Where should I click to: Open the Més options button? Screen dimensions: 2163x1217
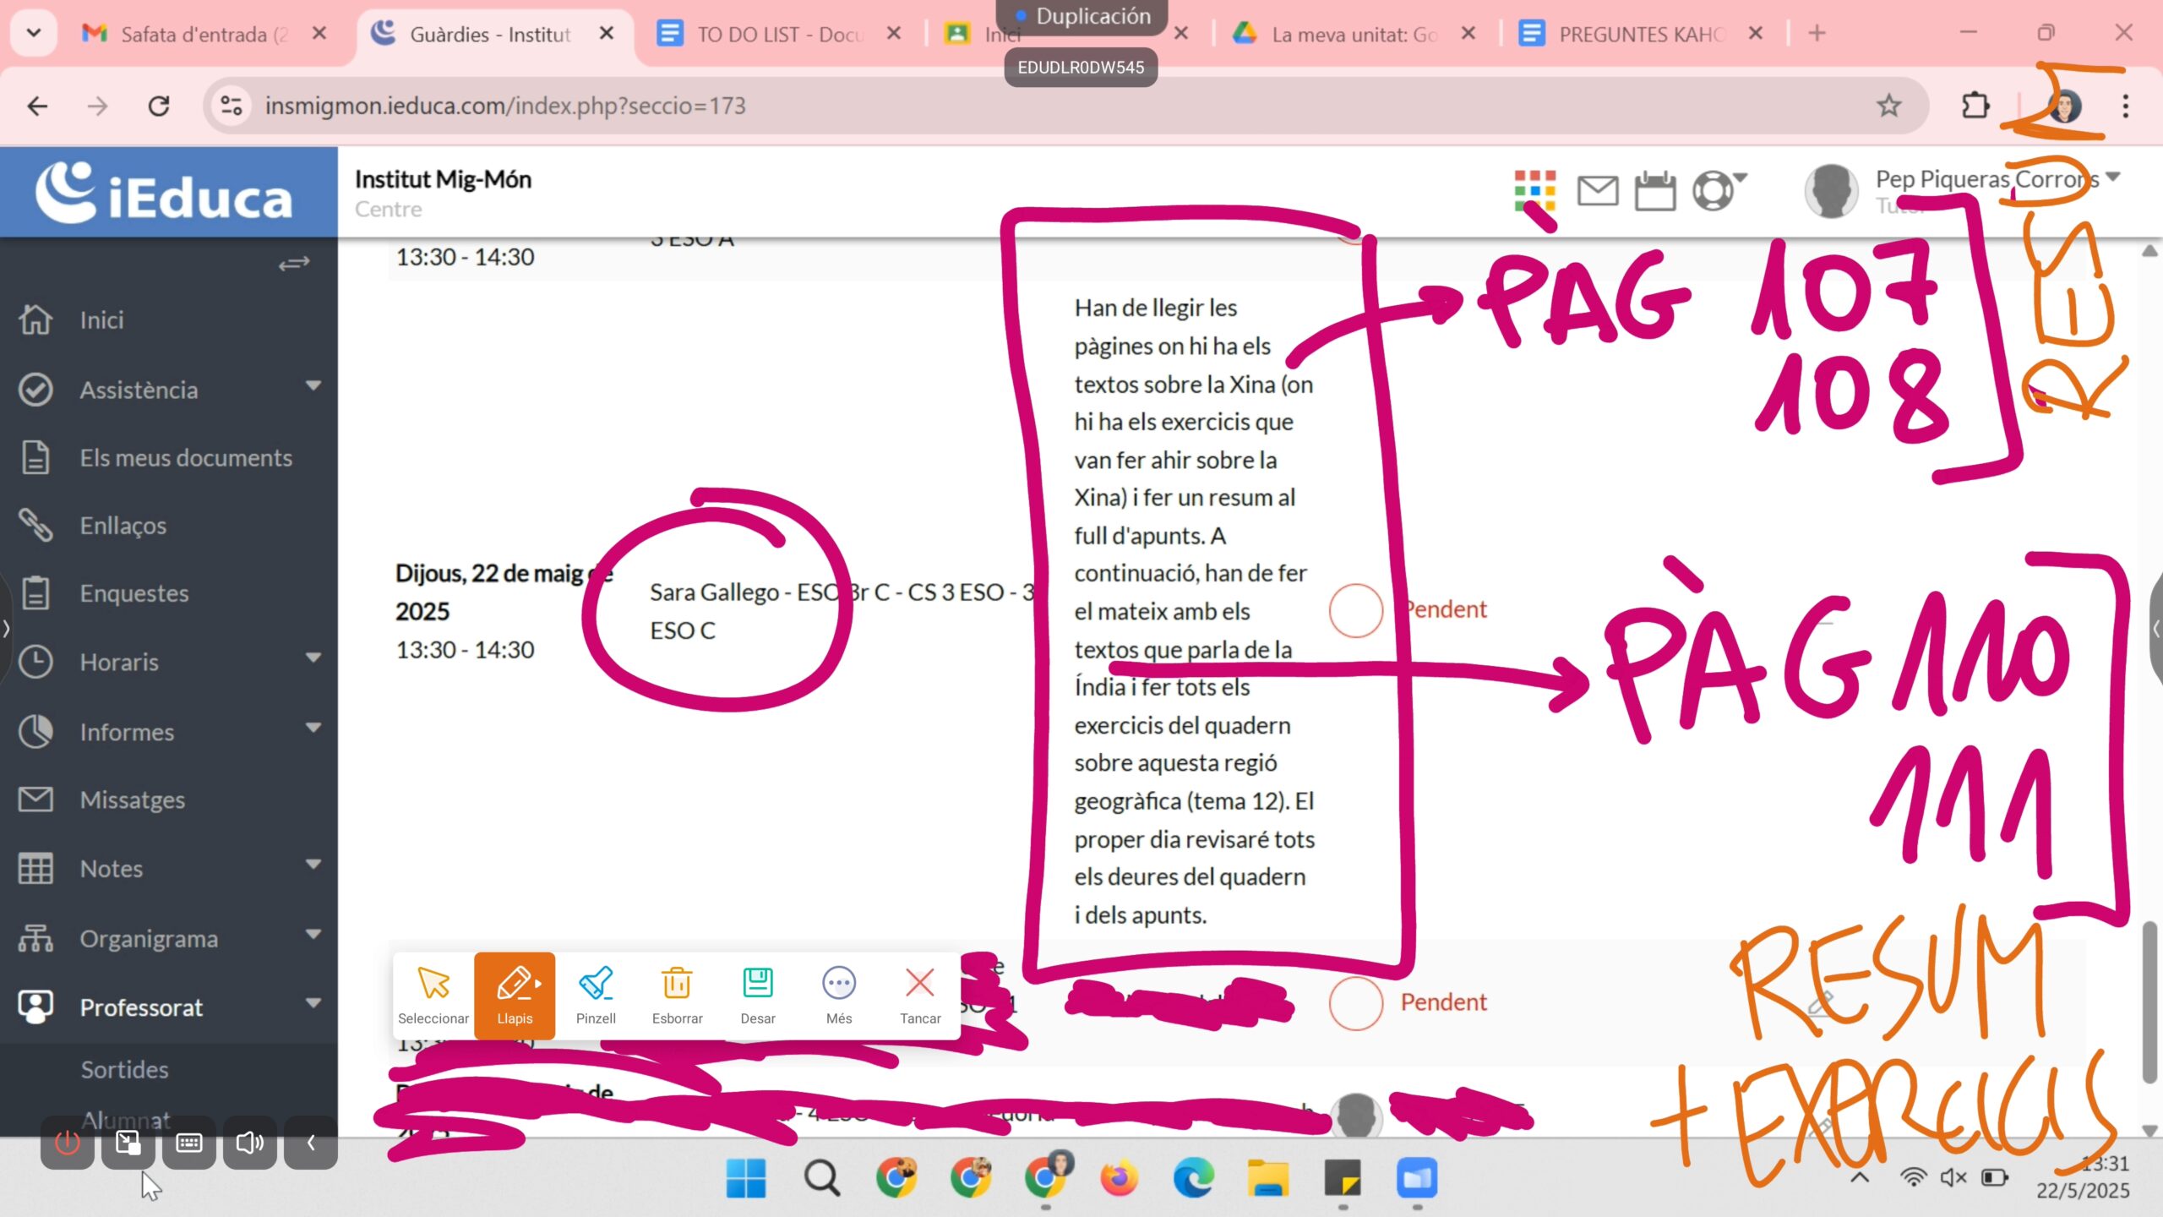(838, 994)
